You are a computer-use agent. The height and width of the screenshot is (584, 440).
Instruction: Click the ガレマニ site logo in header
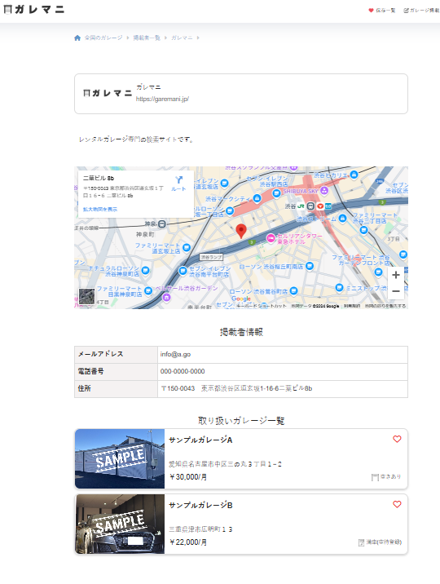(34, 10)
